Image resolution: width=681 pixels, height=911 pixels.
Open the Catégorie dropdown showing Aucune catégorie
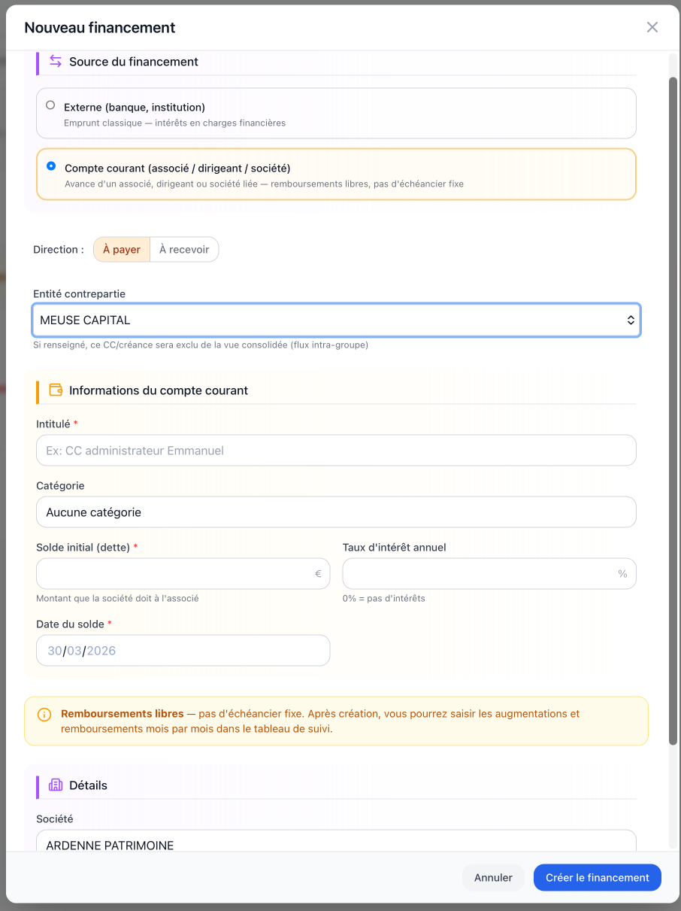(336, 512)
